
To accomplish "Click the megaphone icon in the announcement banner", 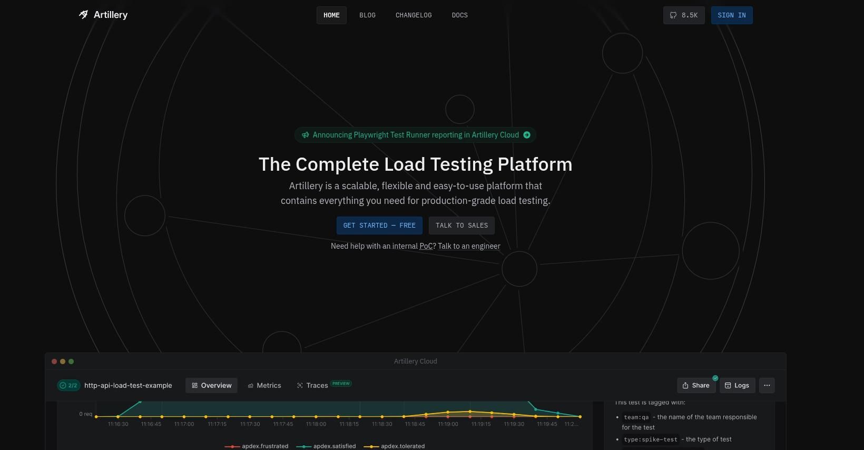I will tap(305, 135).
